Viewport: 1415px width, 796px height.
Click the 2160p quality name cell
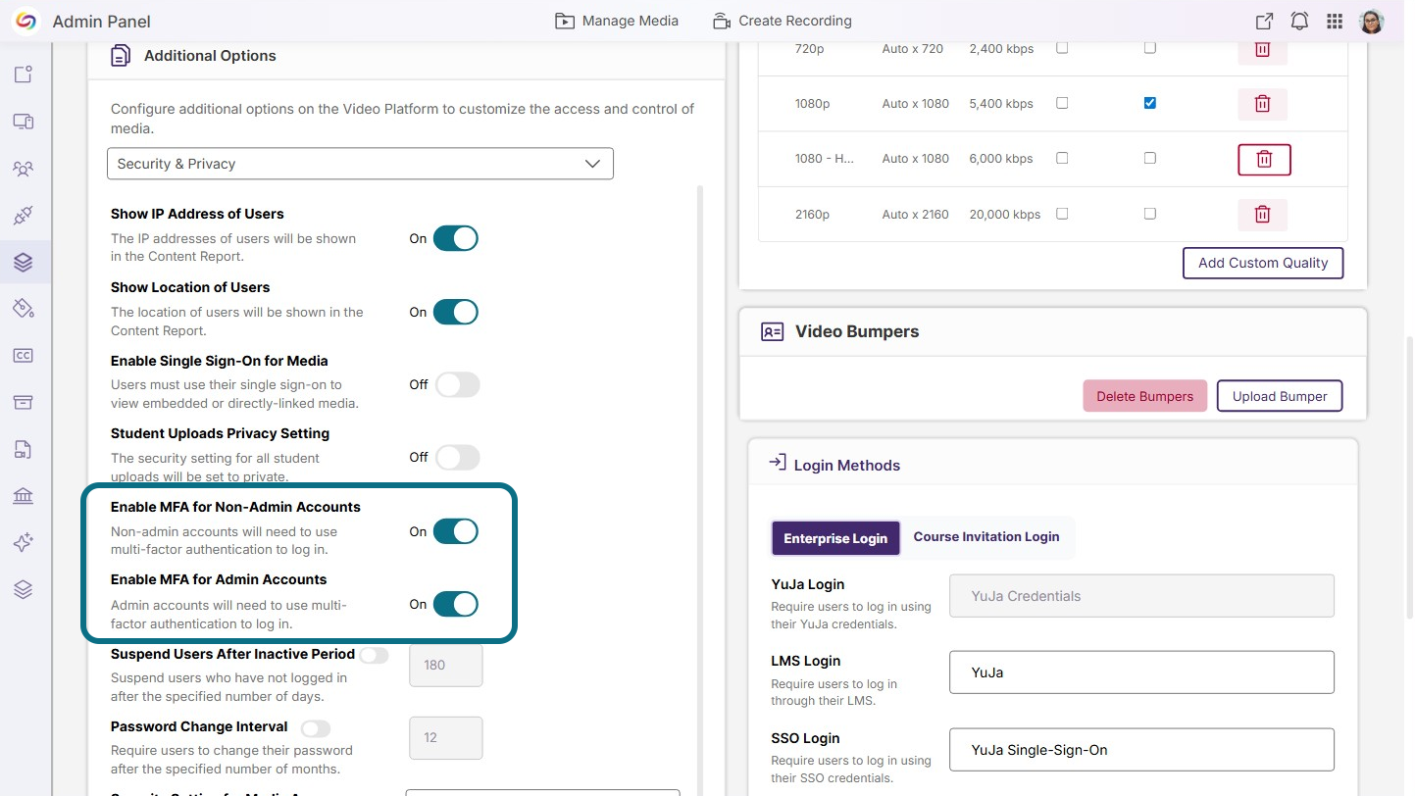pos(814,214)
